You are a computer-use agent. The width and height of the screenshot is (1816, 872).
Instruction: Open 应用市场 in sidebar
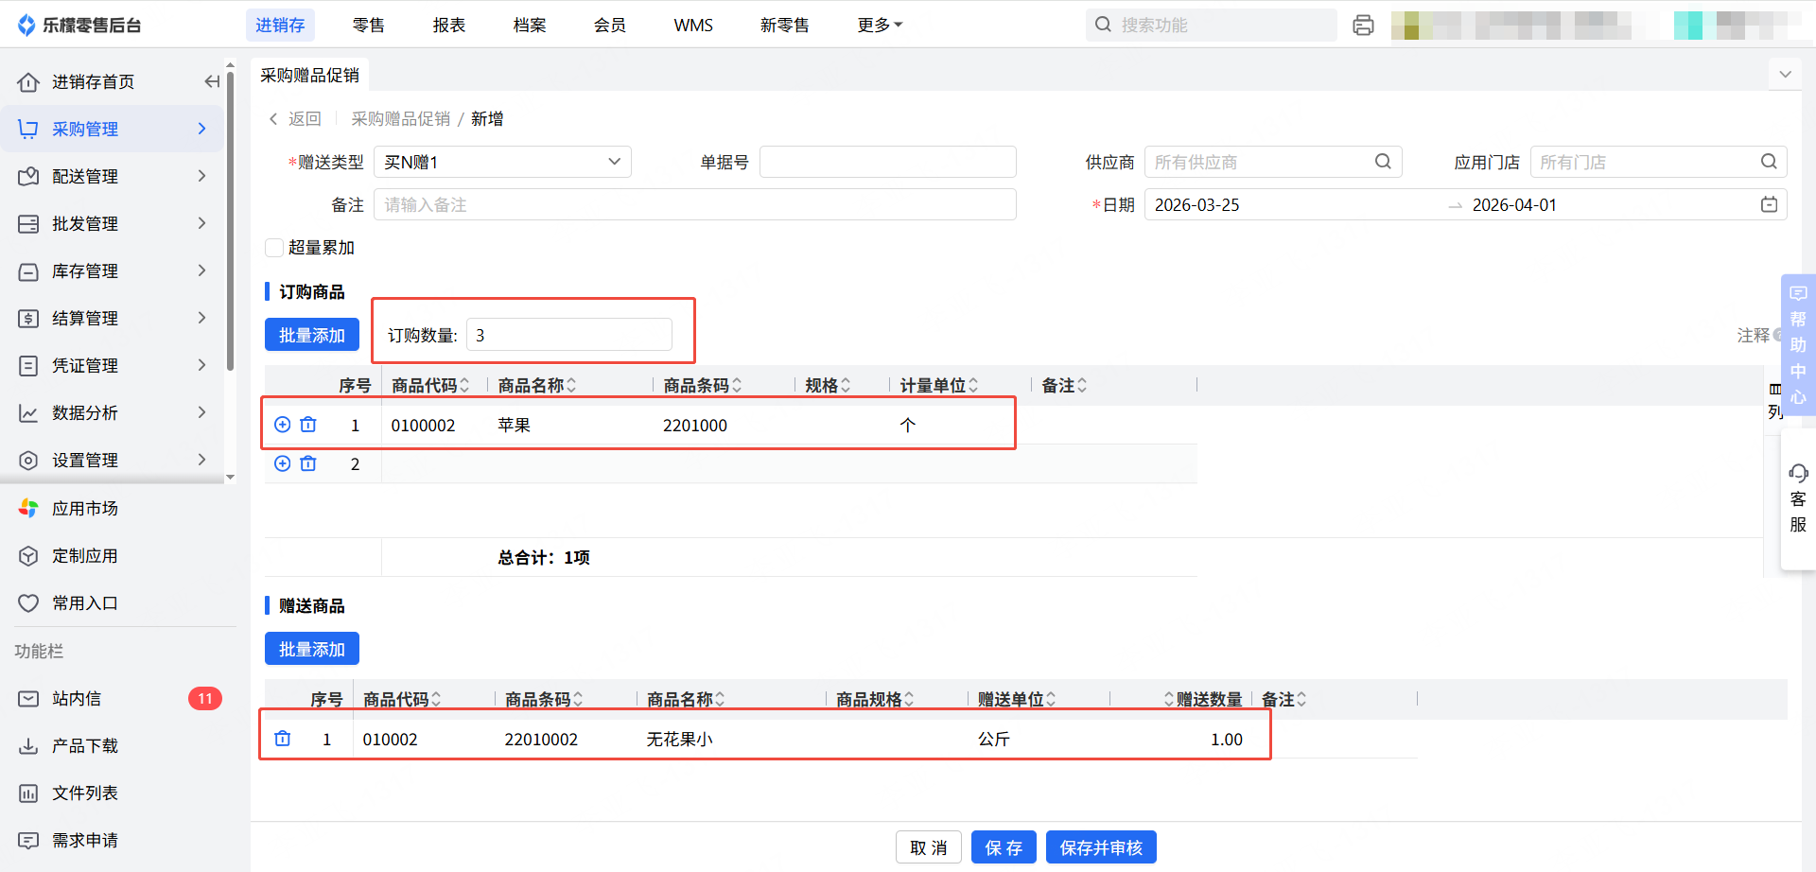pyautogui.click(x=85, y=509)
